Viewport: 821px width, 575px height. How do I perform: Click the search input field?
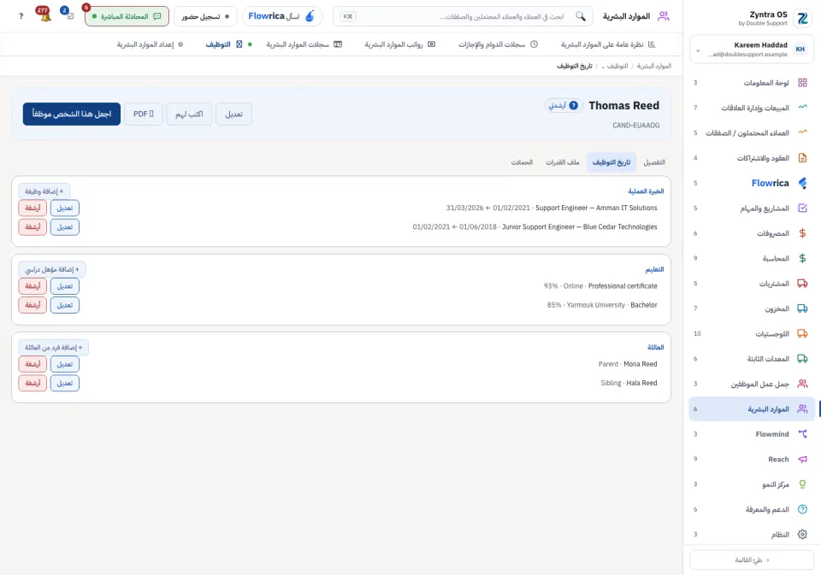pos(463,16)
